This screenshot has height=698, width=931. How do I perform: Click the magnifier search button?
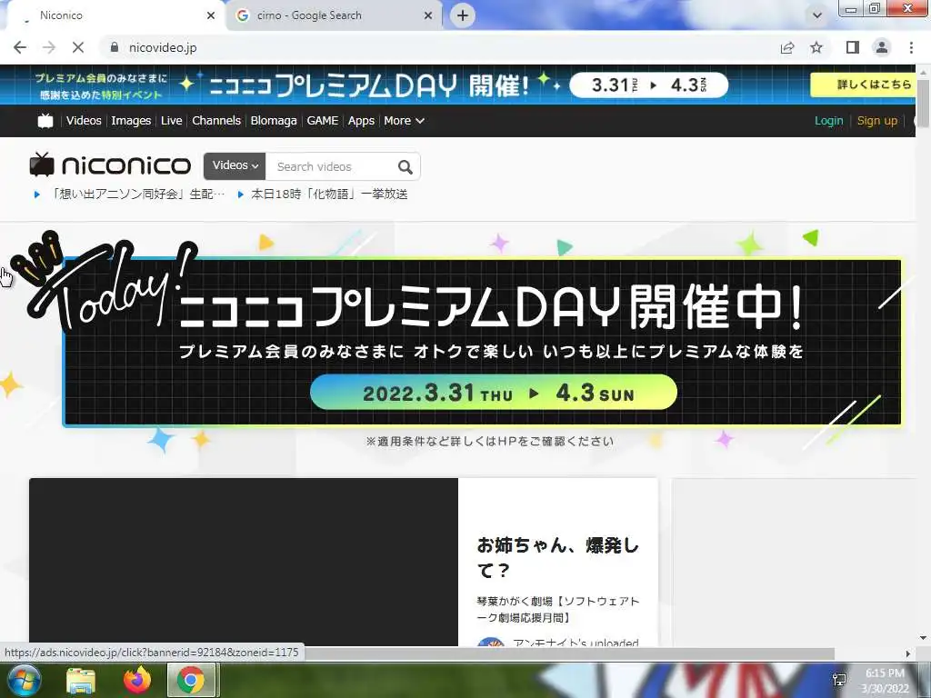pyautogui.click(x=405, y=167)
